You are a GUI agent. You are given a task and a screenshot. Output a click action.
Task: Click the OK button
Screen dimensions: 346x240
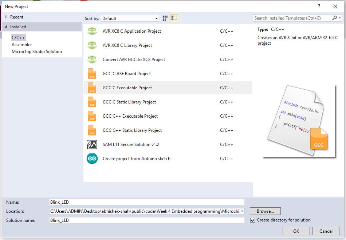pos(296,231)
